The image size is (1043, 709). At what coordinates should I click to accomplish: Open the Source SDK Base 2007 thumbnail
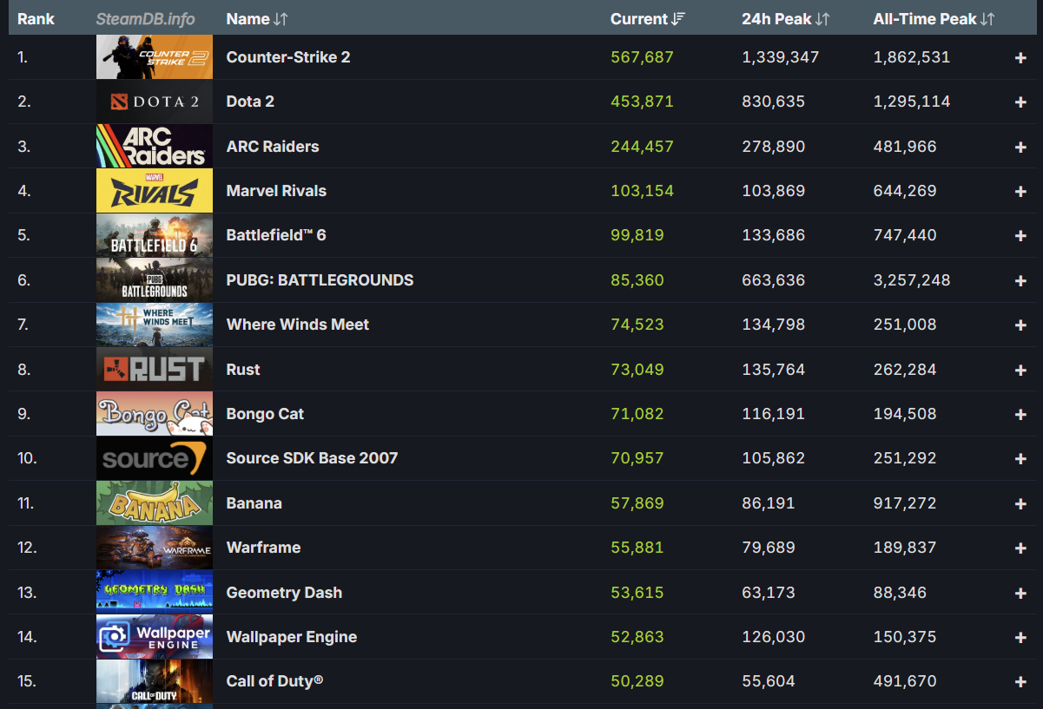[x=155, y=458]
